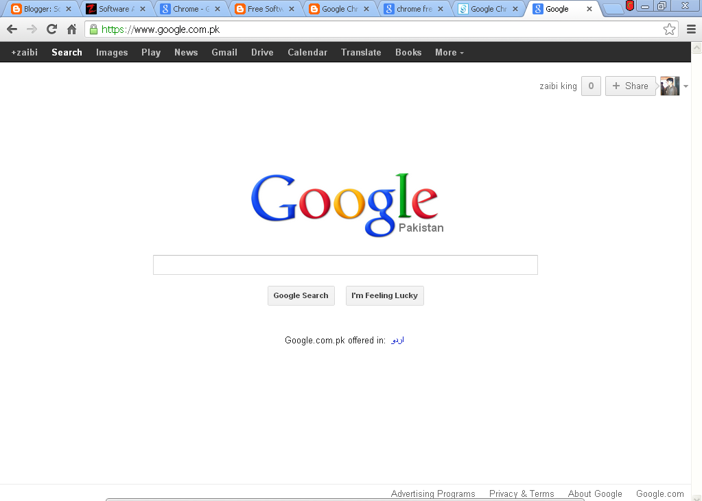Close the Blogger tab
702x501 pixels.
[x=69, y=9]
